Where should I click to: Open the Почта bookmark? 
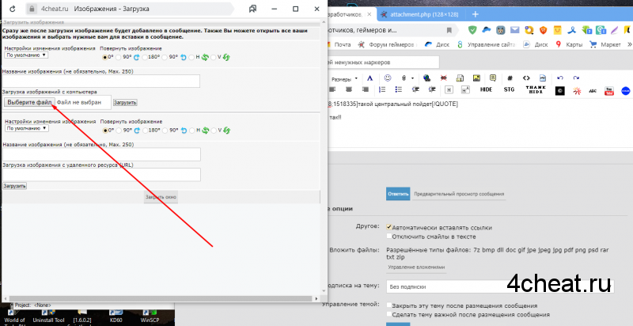(339, 44)
